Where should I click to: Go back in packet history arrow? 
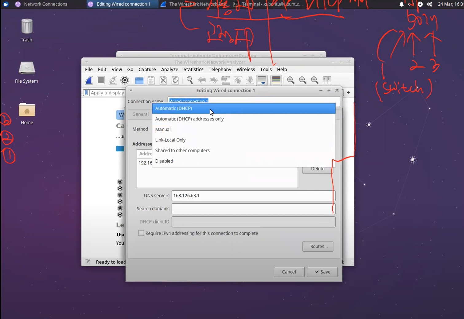point(202,80)
